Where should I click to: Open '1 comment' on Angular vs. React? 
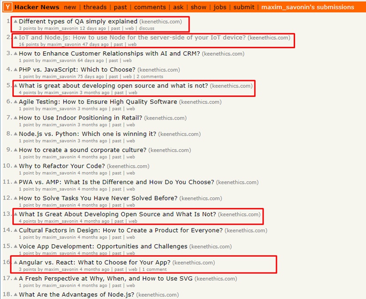click(153, 269)
